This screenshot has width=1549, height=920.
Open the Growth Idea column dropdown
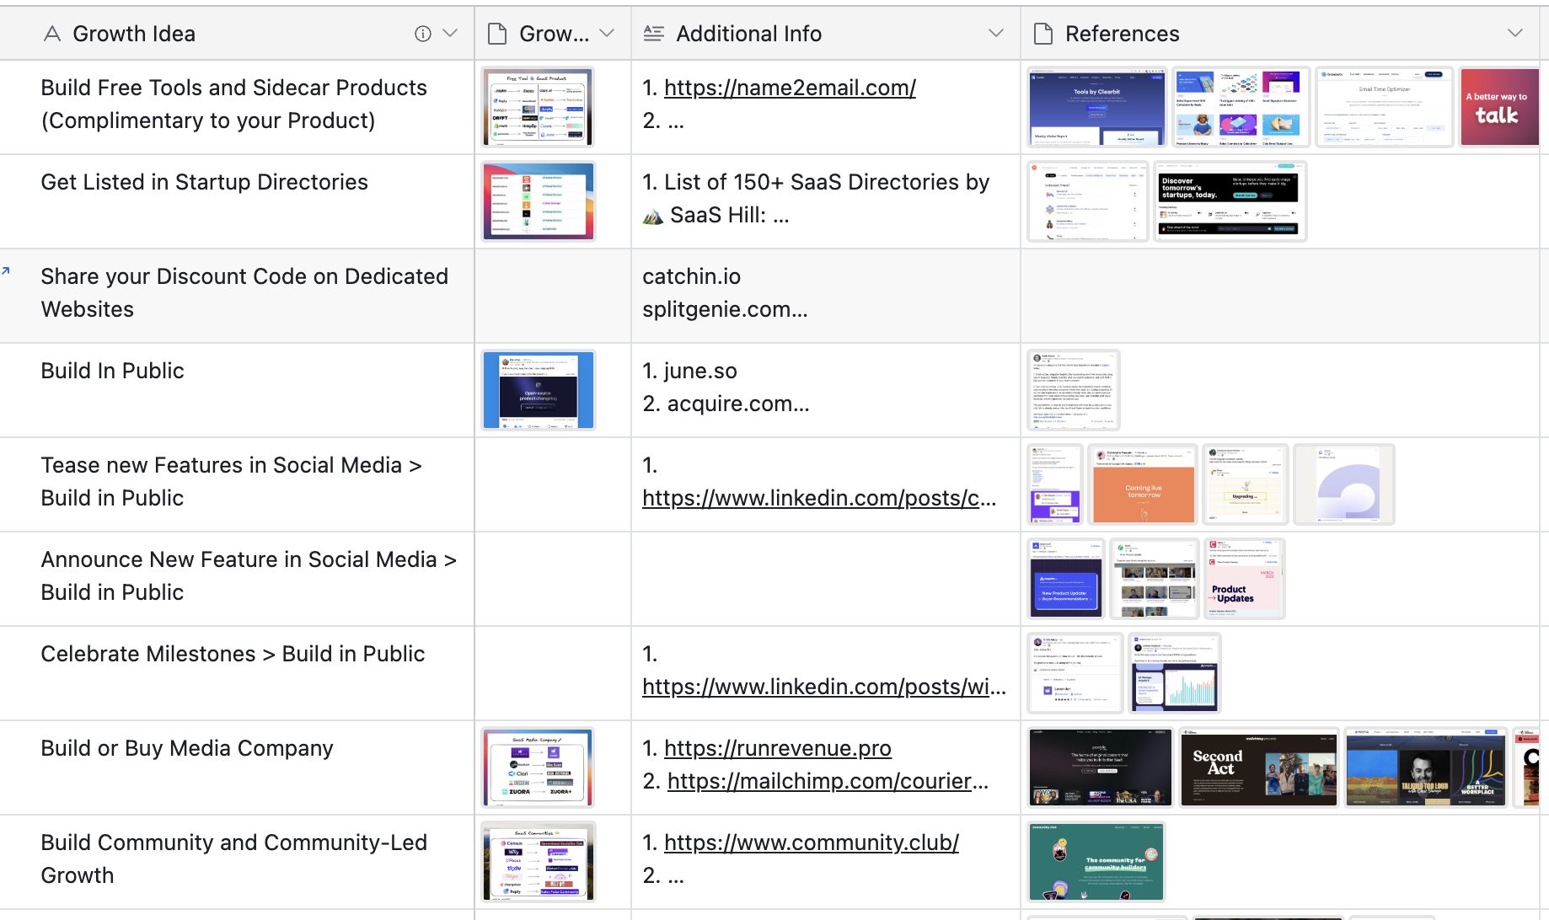click(452, 33)
